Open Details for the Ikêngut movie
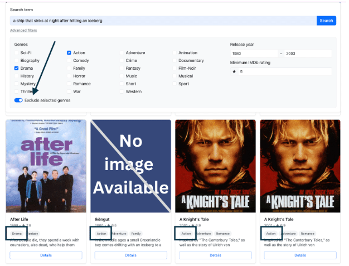Screen dimensions: 349x266 point(130,255)
